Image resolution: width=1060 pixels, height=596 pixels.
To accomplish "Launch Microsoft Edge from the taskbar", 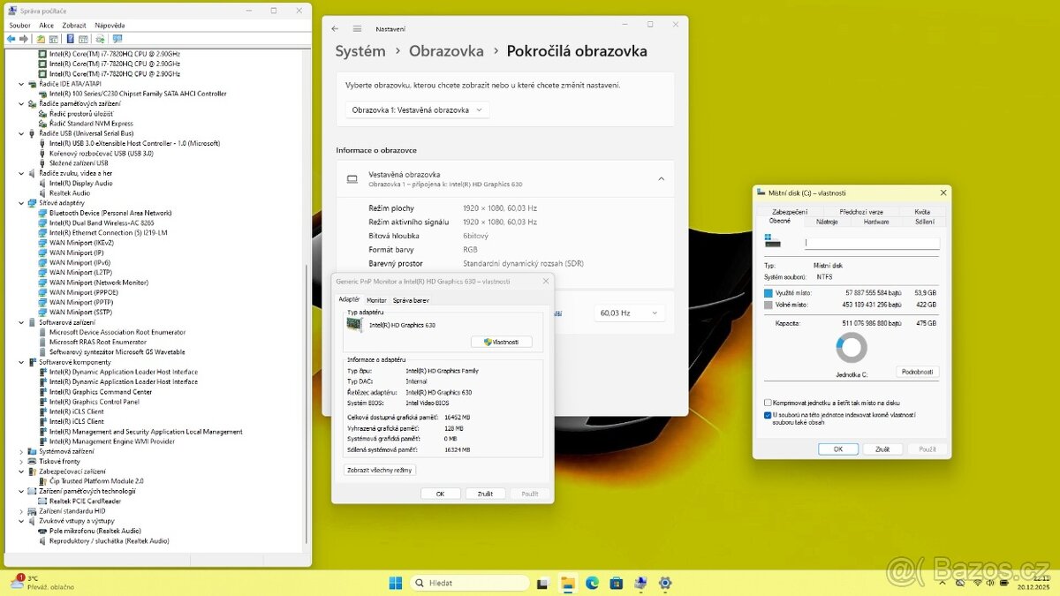I will pyautogui.click(x=591, y=583).
